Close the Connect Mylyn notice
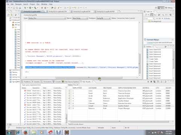 click(173, 40)
